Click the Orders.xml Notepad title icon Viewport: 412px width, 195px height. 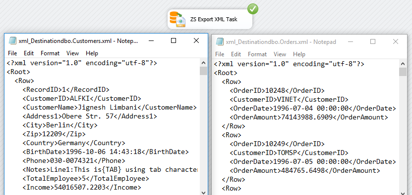click(x=220, y=41)
